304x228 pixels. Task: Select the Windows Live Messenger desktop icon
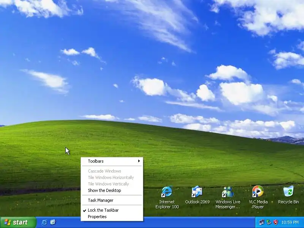tap(228, 197)
